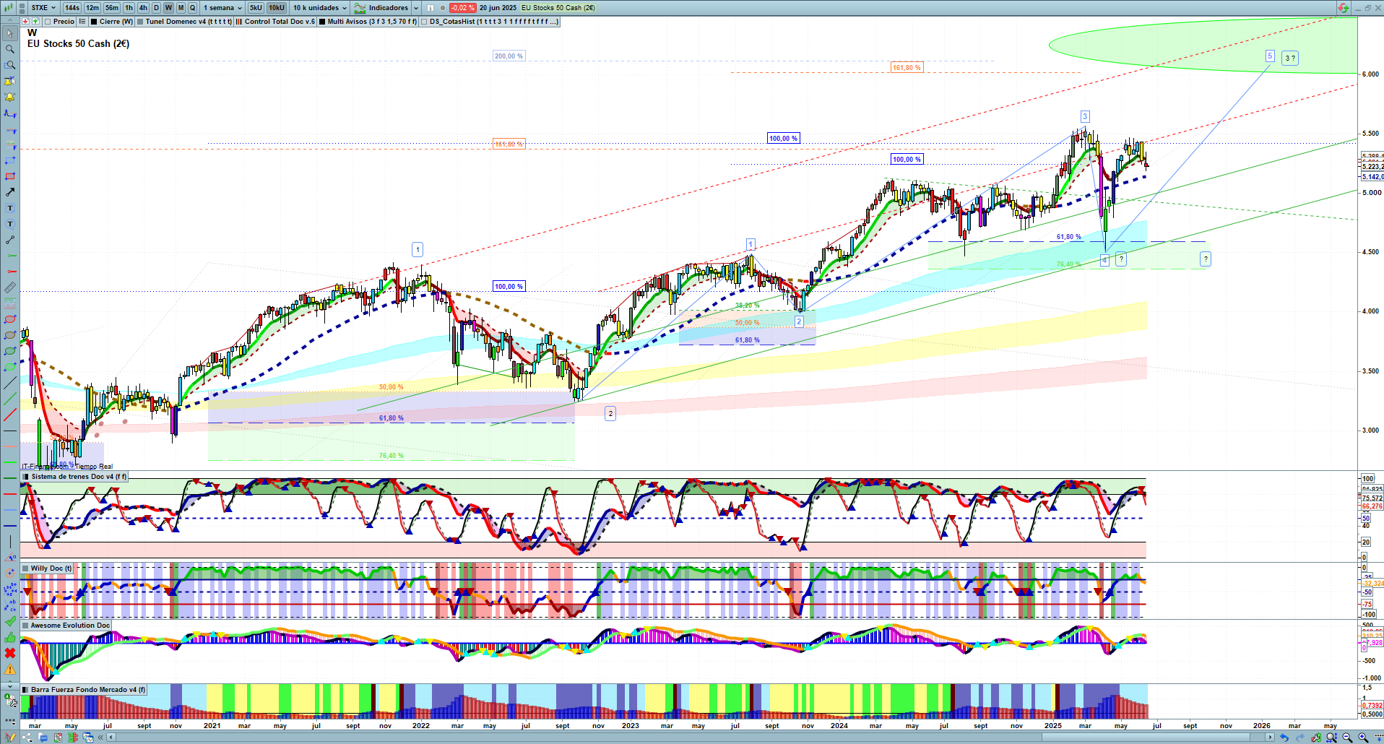
Task: Toggle the Cierre (W) color box
Action: 94,22
